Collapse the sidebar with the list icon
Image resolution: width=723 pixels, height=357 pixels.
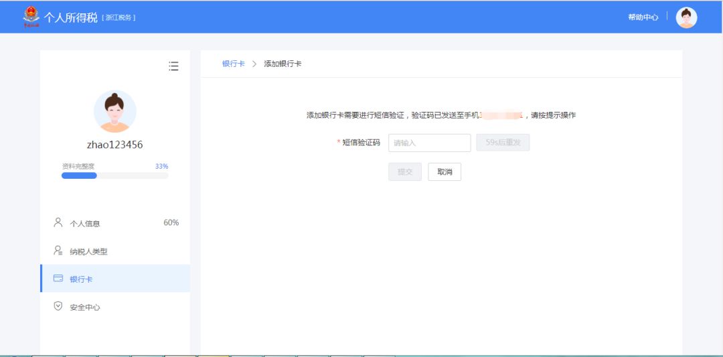pyautogui.click(x=173, y=66)
